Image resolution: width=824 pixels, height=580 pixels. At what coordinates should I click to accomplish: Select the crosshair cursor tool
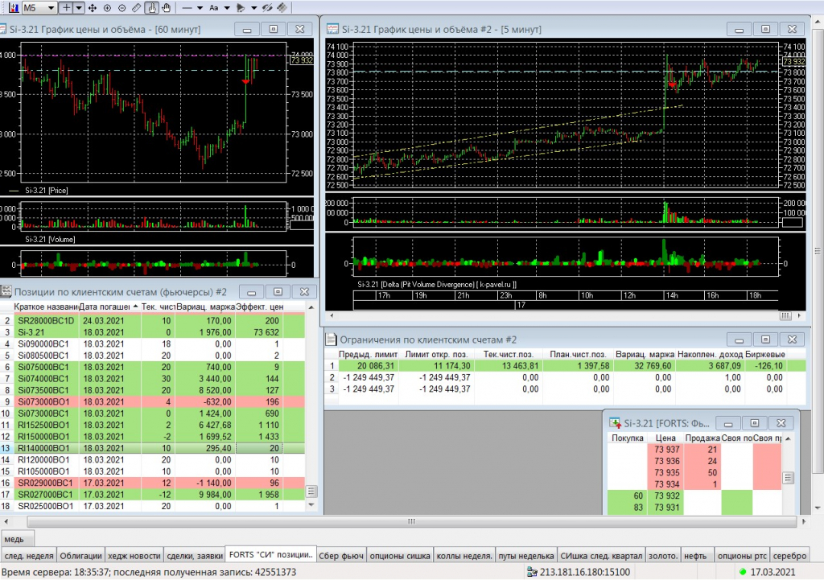(x=66, y=8)
